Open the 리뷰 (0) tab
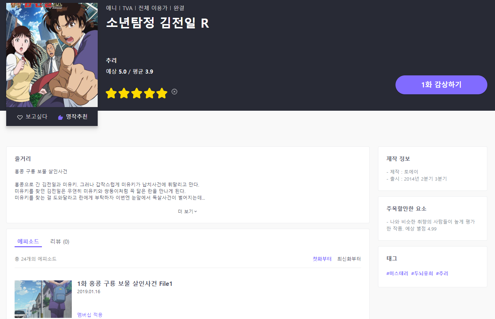 tap(60, 241)
